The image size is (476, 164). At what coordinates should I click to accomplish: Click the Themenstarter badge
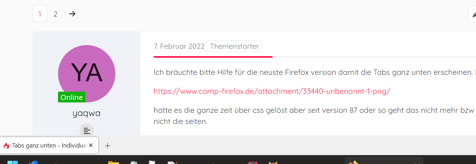pos(234,46)
